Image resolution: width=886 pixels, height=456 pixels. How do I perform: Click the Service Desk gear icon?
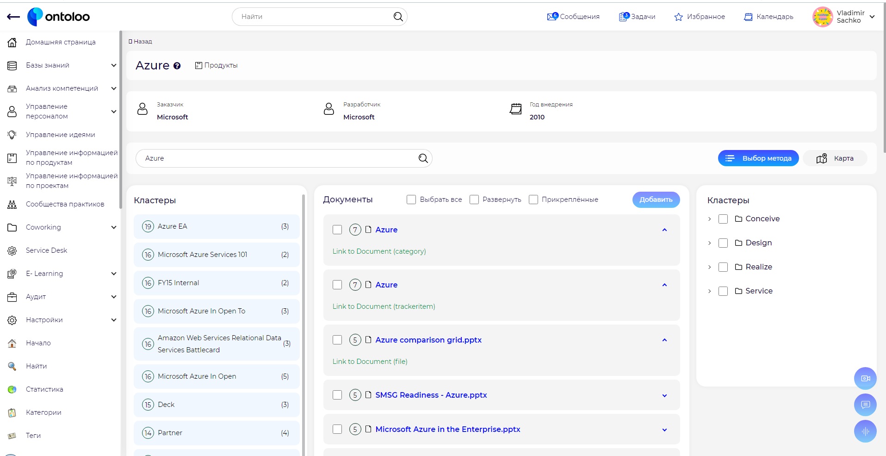(12, 250)
